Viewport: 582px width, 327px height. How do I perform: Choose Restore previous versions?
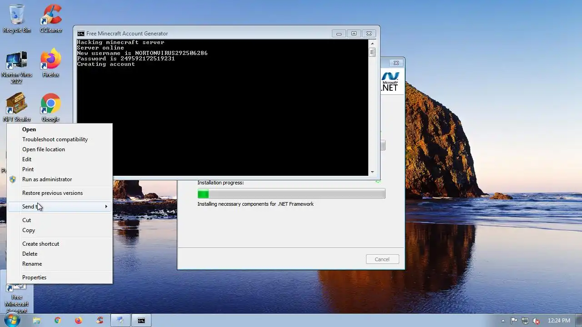click(x=60, y=193)
